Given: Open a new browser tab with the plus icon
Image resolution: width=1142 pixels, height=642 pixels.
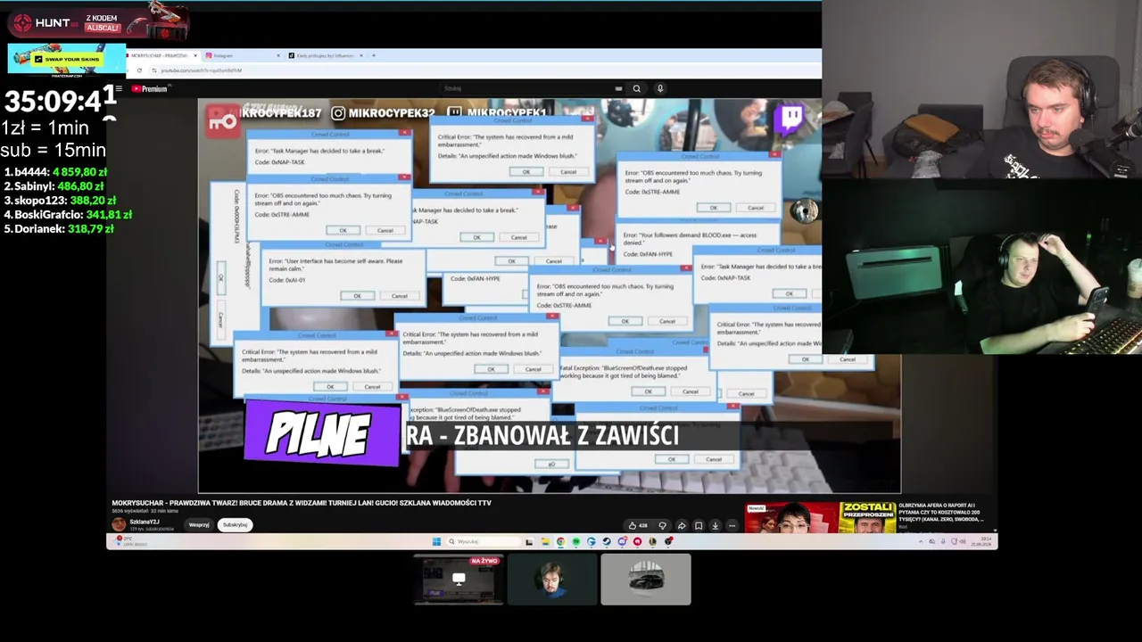Looking at the screenshot, I should 373,55.
